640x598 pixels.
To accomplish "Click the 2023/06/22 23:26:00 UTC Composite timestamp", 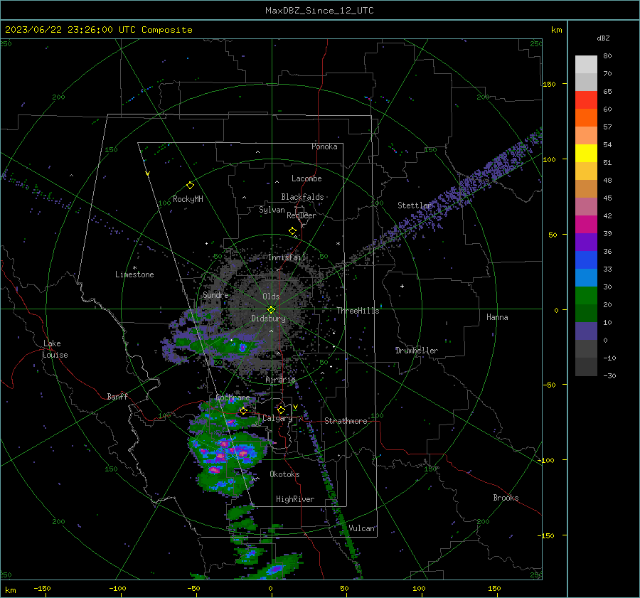I will 98,30.
